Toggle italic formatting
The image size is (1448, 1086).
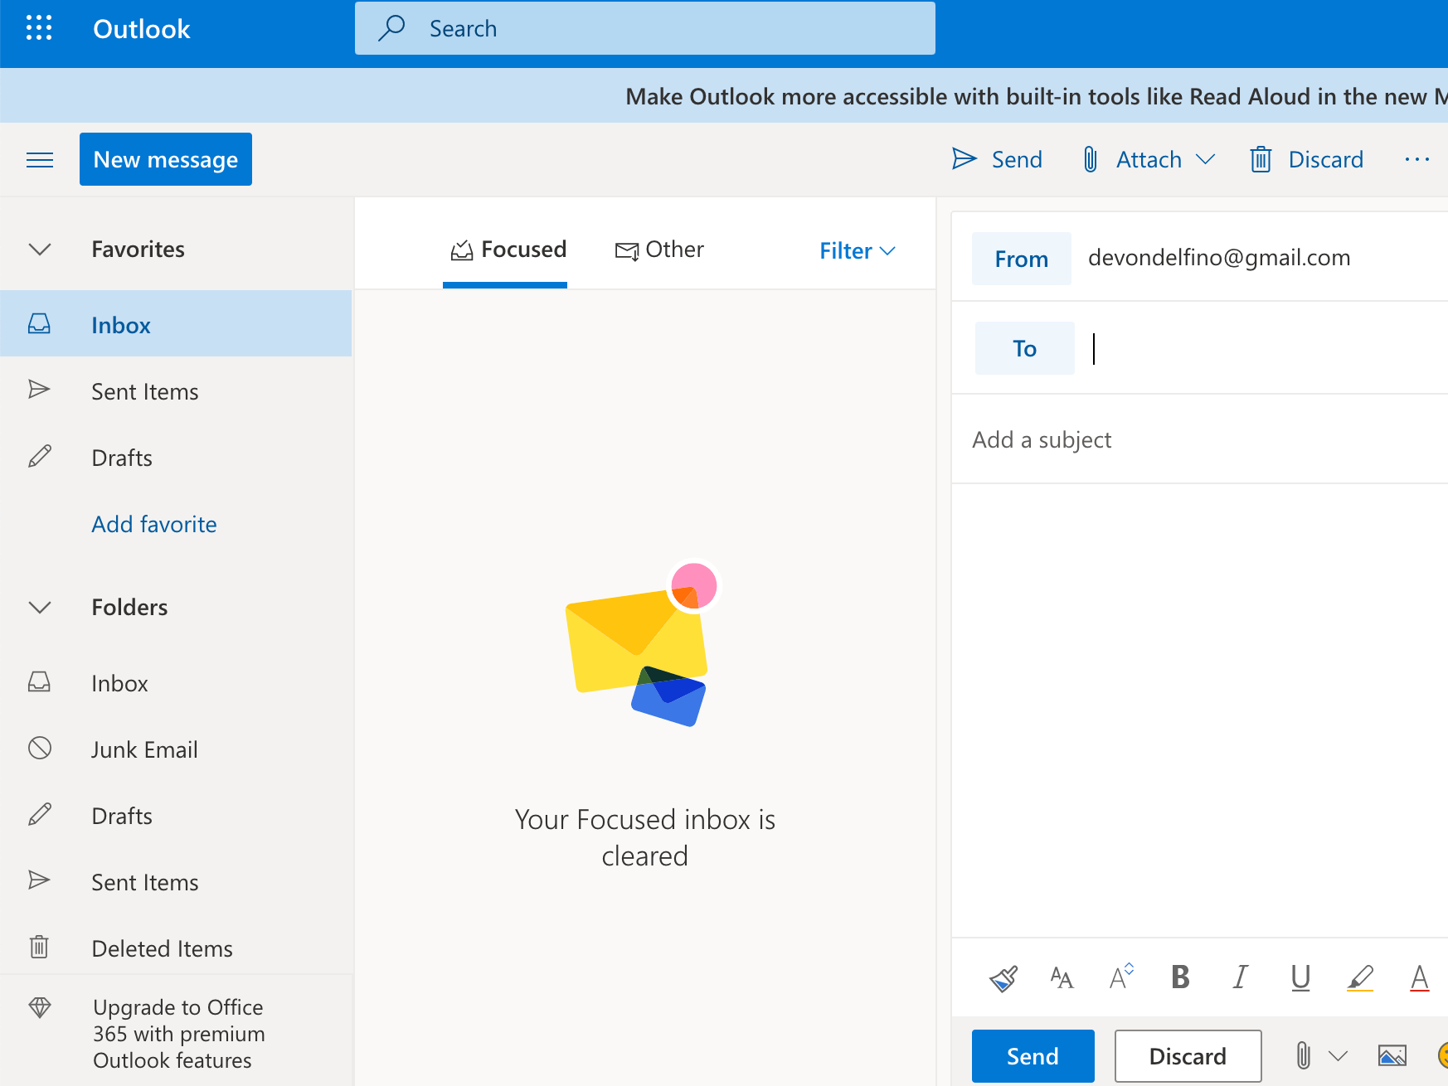point(1241,977)
